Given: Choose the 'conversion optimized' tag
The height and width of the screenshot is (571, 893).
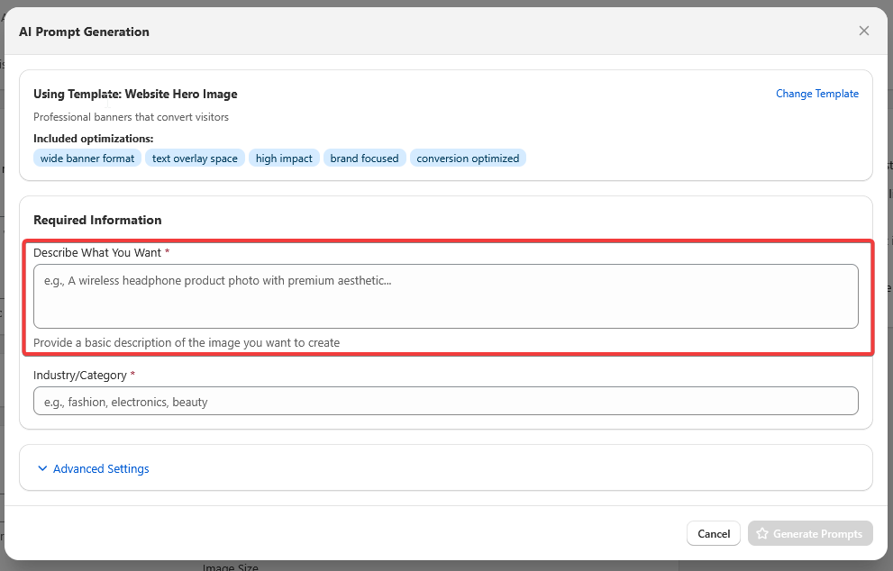Looking at the screenshot, I should tap(468, 159).
